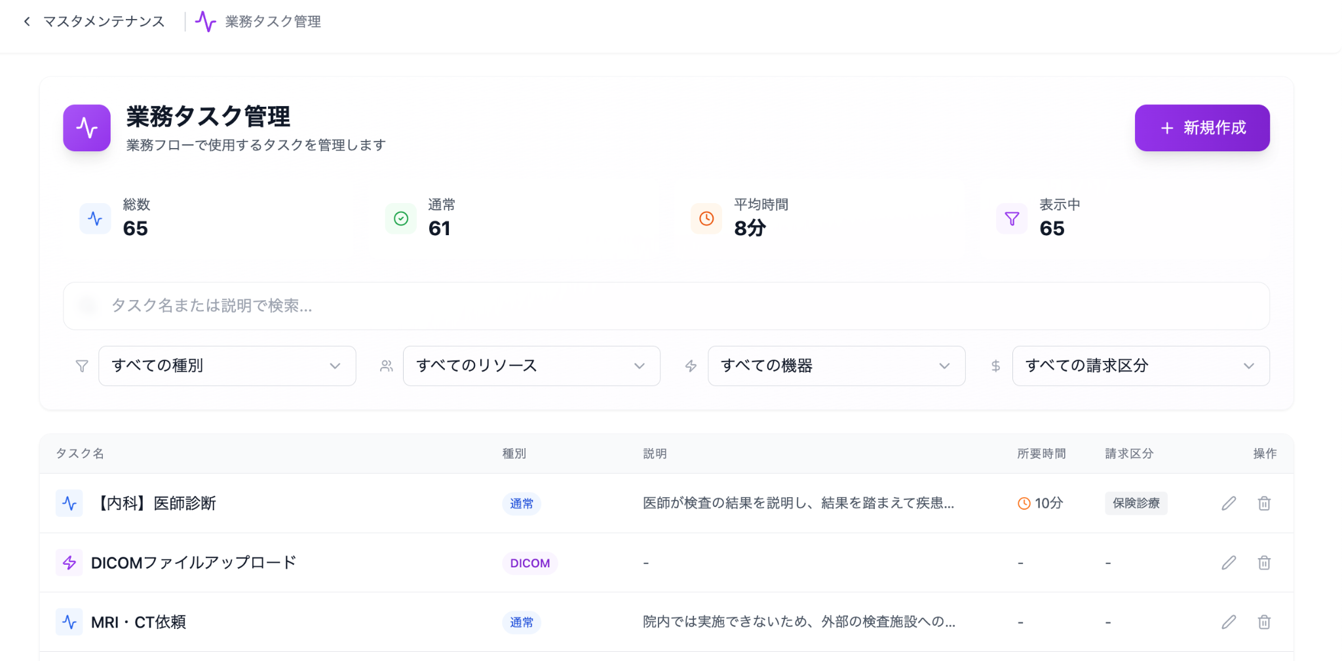Click the green check icon on the 通常 card
This screenshot has width=1342, height=661.
point(400,218)
